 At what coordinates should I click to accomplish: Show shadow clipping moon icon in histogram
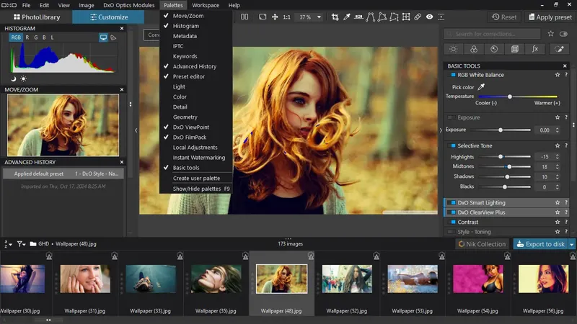[x=14, y=78]
